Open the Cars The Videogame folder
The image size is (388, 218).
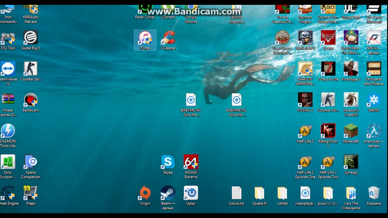[x=351, y=193]
